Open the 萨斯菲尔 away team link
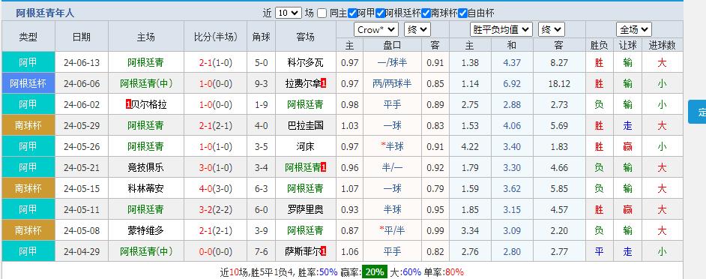706x279 pixels. pos(303,251)
